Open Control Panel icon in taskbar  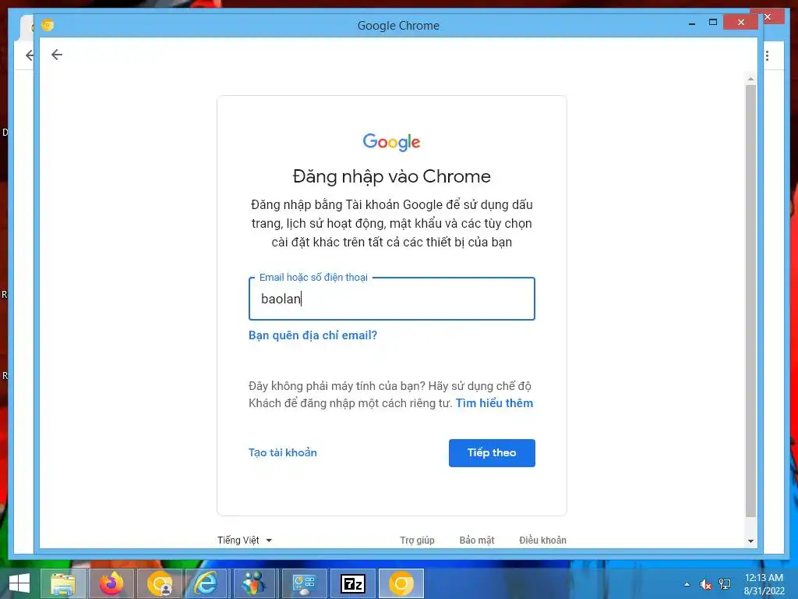[x=304, y=583]
